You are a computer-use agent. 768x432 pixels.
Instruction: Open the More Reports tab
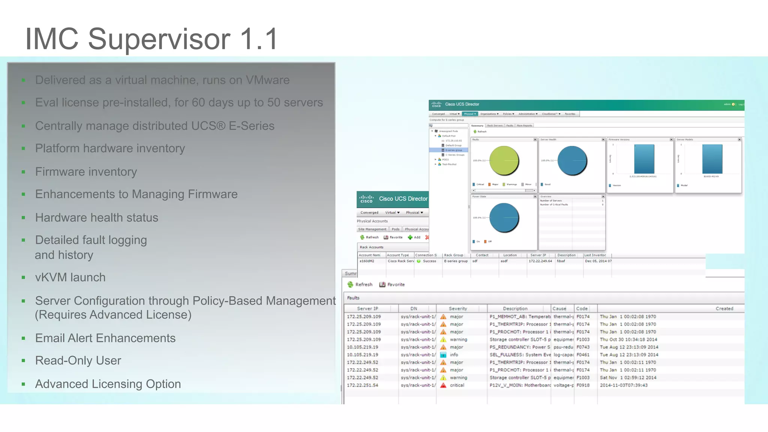524,126
